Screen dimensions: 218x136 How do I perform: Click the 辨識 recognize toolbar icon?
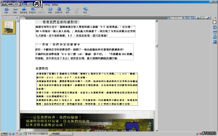(50, 10)
